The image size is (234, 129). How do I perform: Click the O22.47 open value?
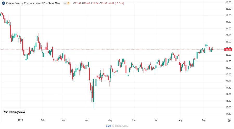(77, 3)
